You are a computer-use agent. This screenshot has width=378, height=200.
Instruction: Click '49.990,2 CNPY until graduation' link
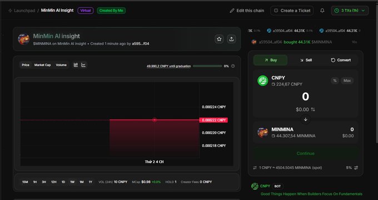tap(168, 66)
